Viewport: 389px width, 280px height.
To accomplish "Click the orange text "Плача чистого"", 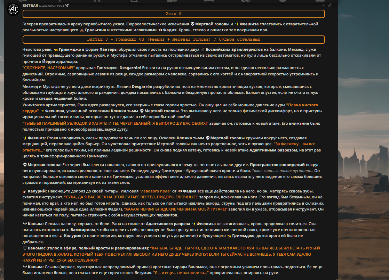I will [x=302, y=105].
